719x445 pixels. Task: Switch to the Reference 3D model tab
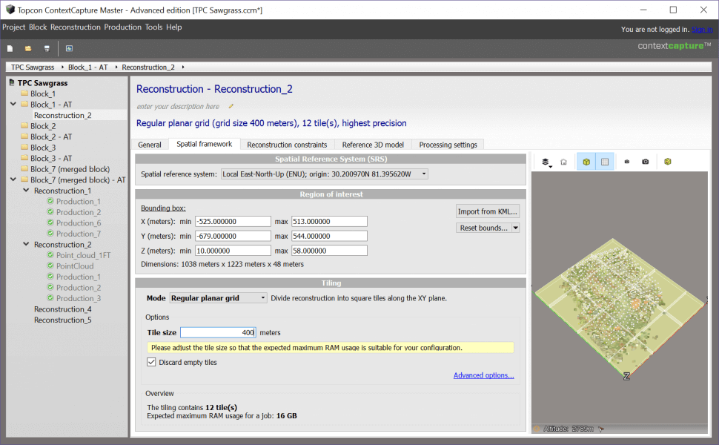(373, 145)
